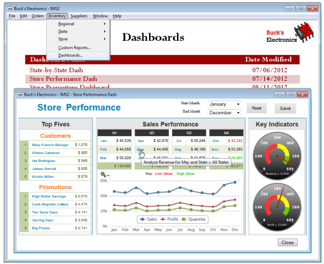
Task: Click the December sales data point
Action: pyautogui.click(x=235, y=182)
